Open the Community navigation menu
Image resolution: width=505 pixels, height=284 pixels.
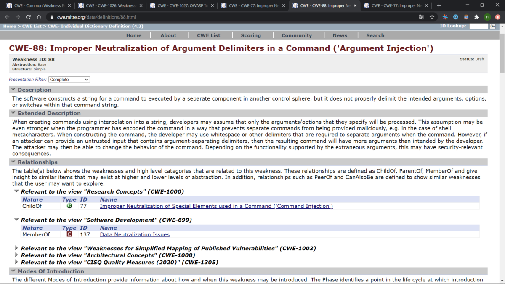pos(297,35)
